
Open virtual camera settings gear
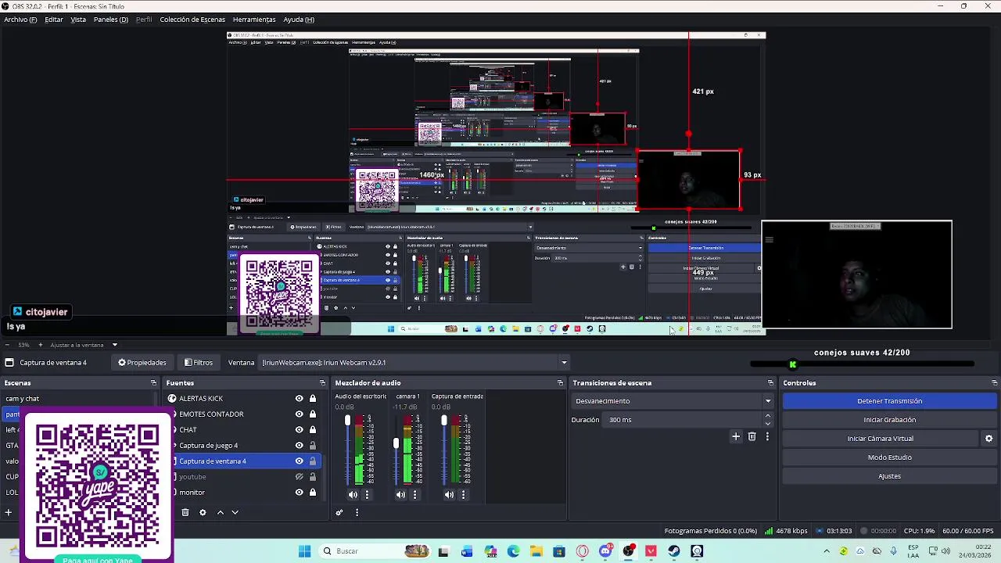[x=988, y=439]
